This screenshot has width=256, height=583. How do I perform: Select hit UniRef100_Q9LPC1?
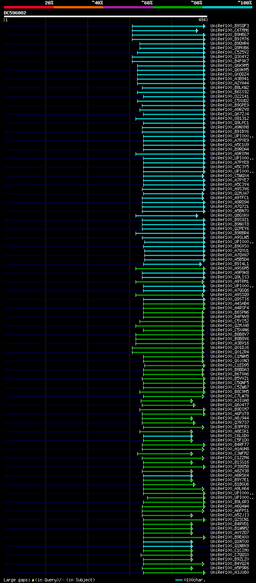pos(230,123)
